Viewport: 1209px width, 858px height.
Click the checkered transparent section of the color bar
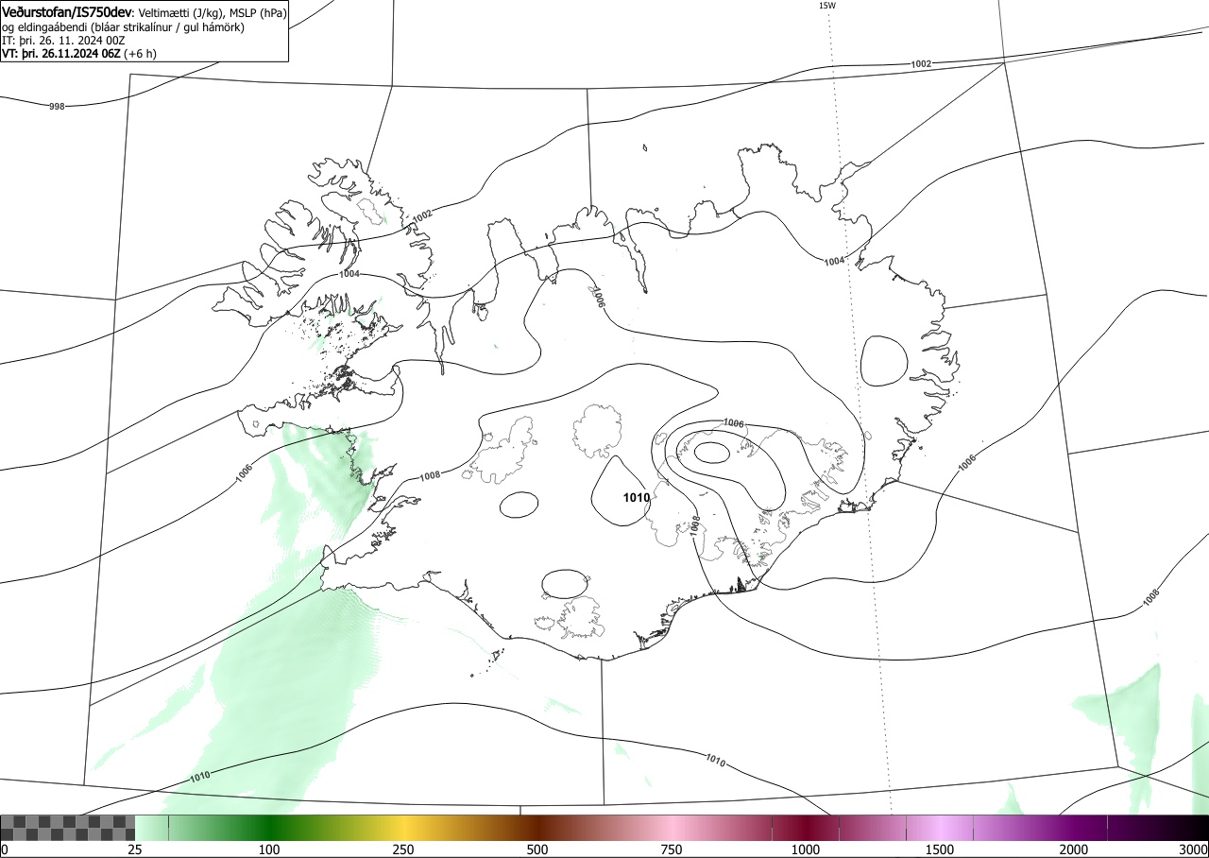tap(68, 828)
